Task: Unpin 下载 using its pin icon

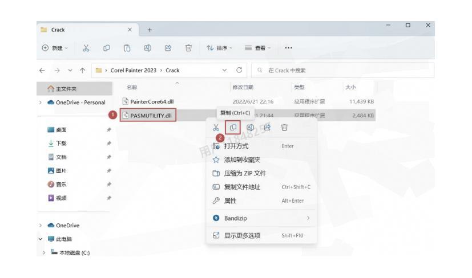Action: point(108,144)
